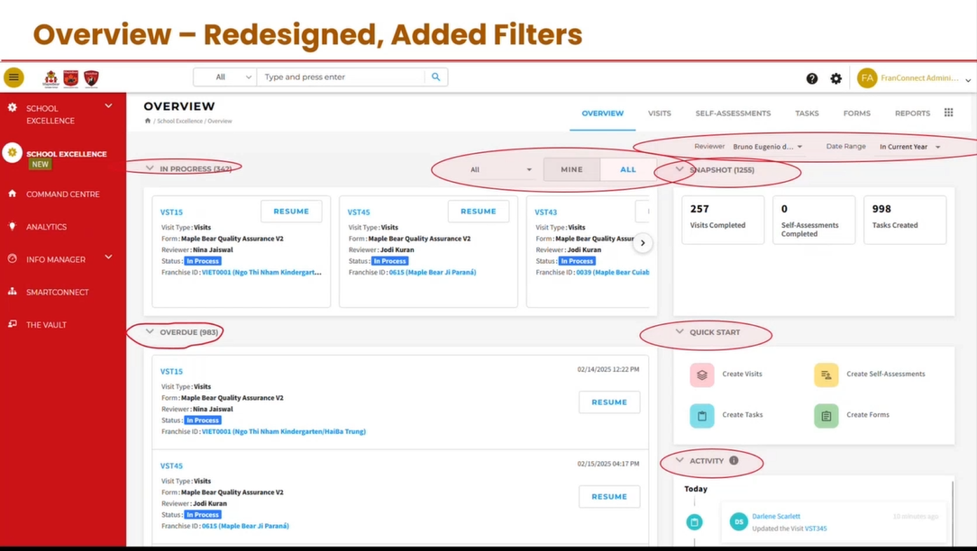
Task: Switch to the Overview tab
Action: click(x=603, y=113)
